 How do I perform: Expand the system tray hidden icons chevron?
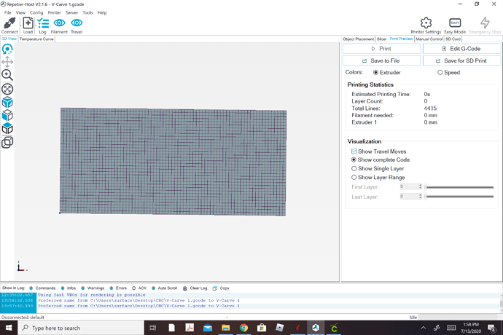click(424, 328)
